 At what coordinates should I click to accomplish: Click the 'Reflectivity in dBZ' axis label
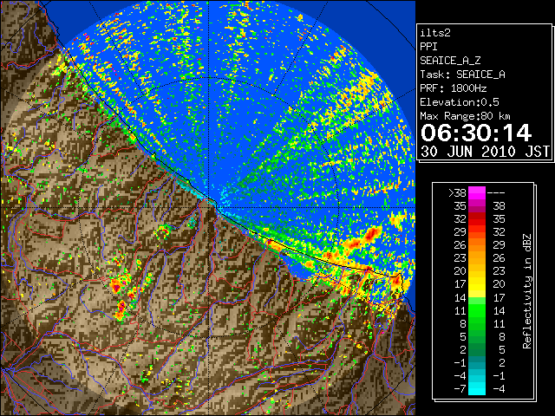pos(527,291)
